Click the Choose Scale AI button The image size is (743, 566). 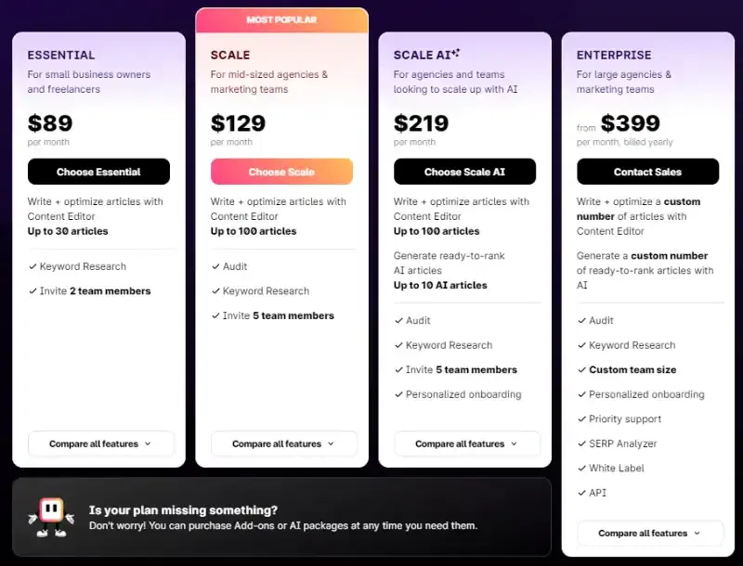464,172
